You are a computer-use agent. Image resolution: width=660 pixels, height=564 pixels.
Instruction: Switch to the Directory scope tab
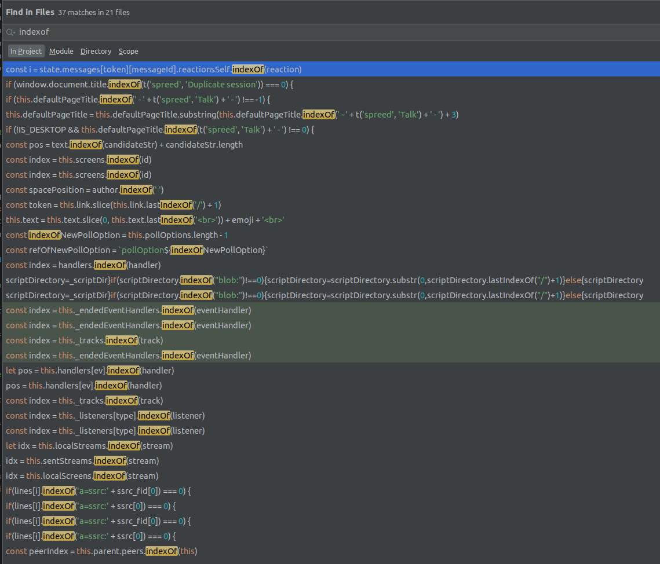coord(96,52)
